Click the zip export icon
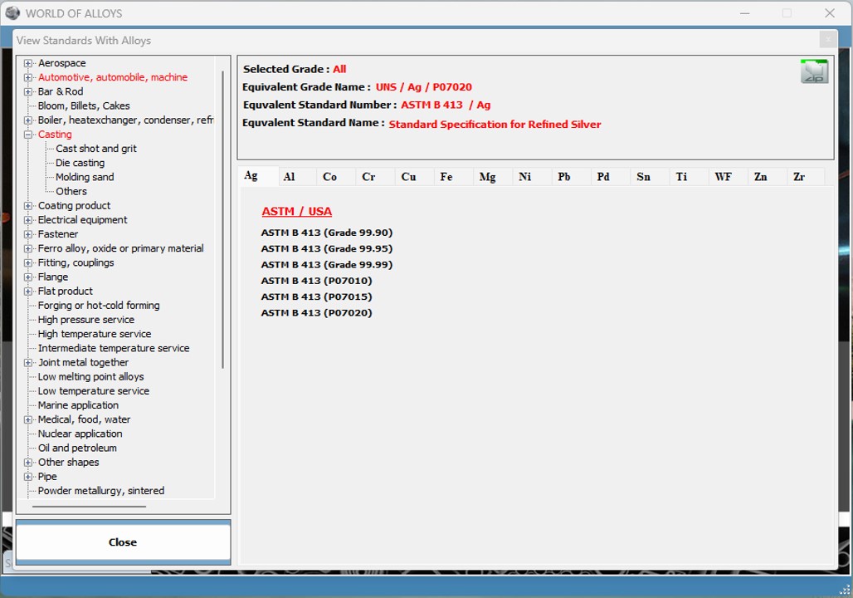 coord(814,71)
